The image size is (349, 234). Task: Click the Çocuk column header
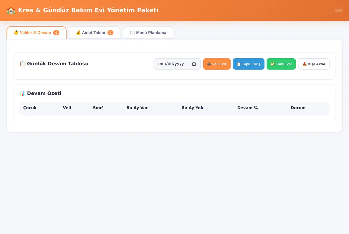click(30, 108)
